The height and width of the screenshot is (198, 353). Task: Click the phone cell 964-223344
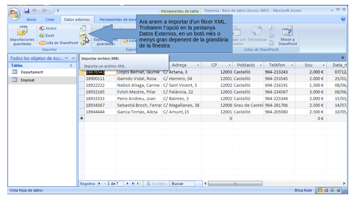click(279, 99)
